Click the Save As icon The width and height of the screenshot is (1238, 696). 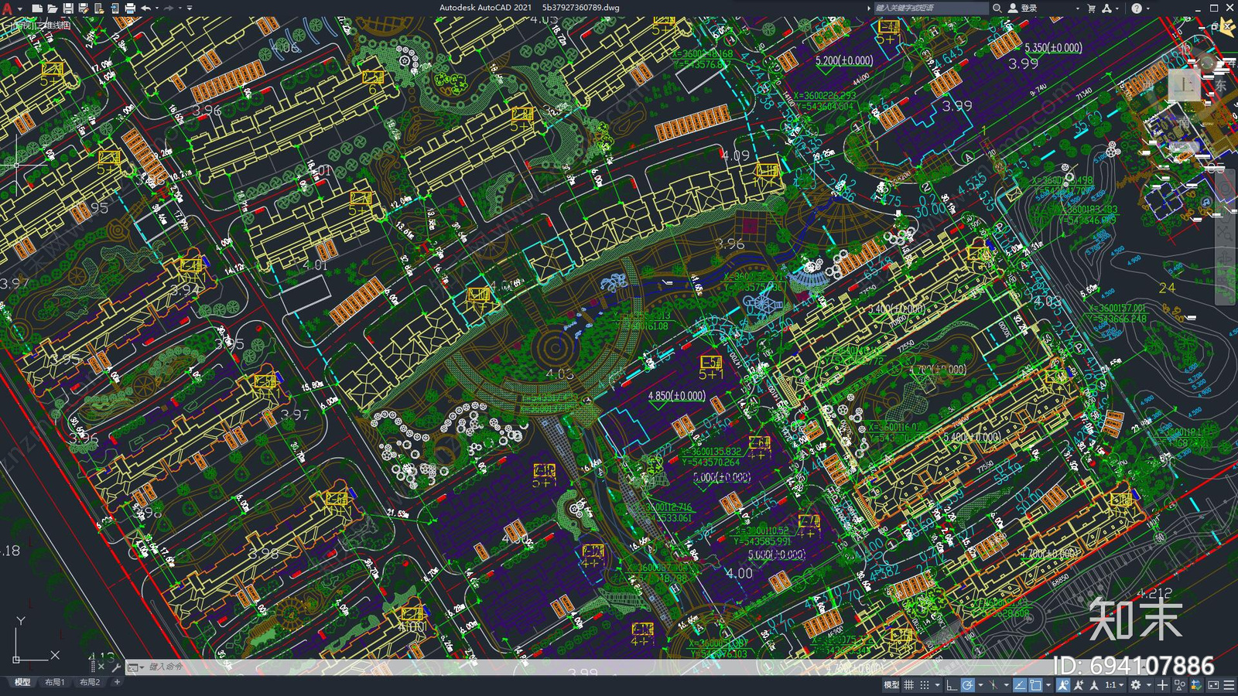pos(84,9)
